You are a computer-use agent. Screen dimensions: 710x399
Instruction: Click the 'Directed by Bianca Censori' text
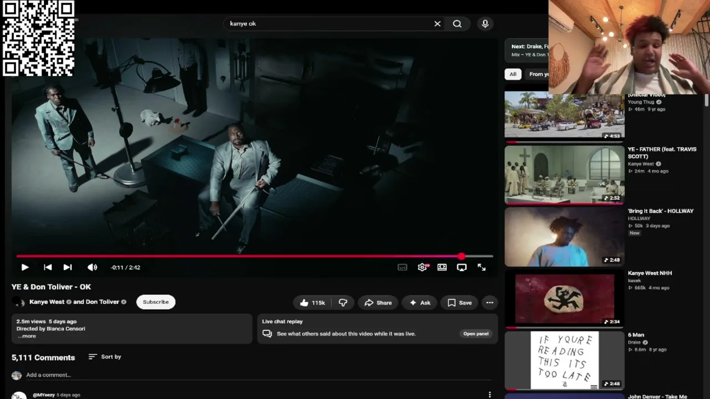coord(51,329)
